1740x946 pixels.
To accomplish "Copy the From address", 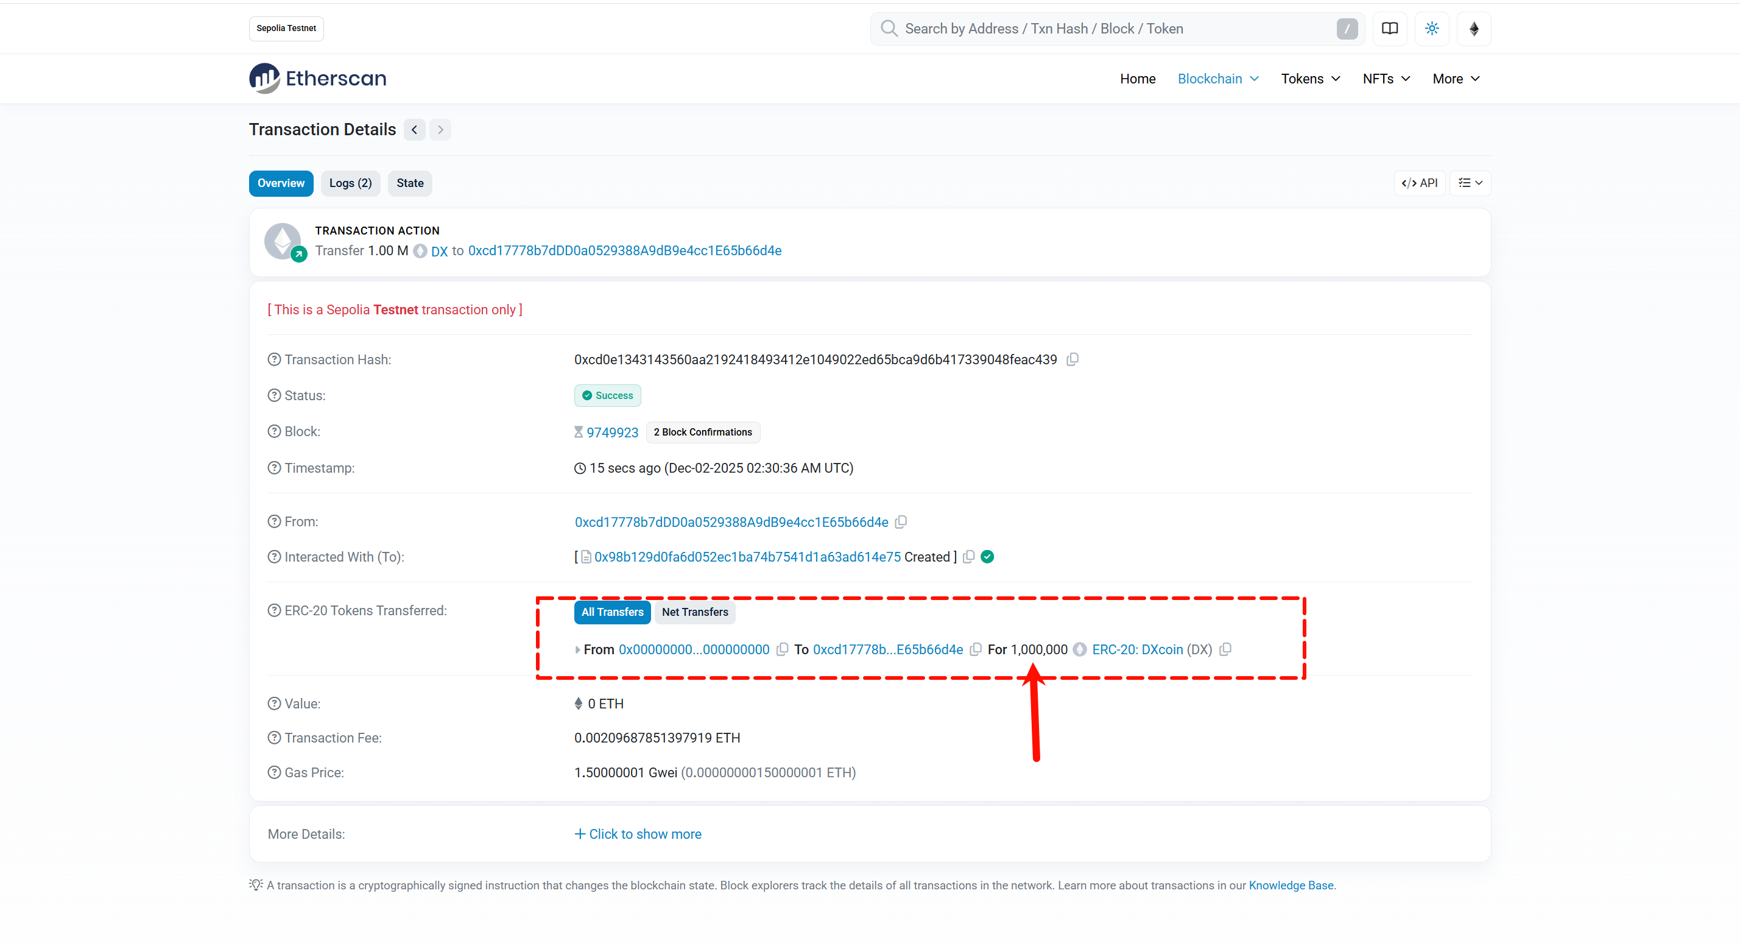I will [x=900, y=521].
